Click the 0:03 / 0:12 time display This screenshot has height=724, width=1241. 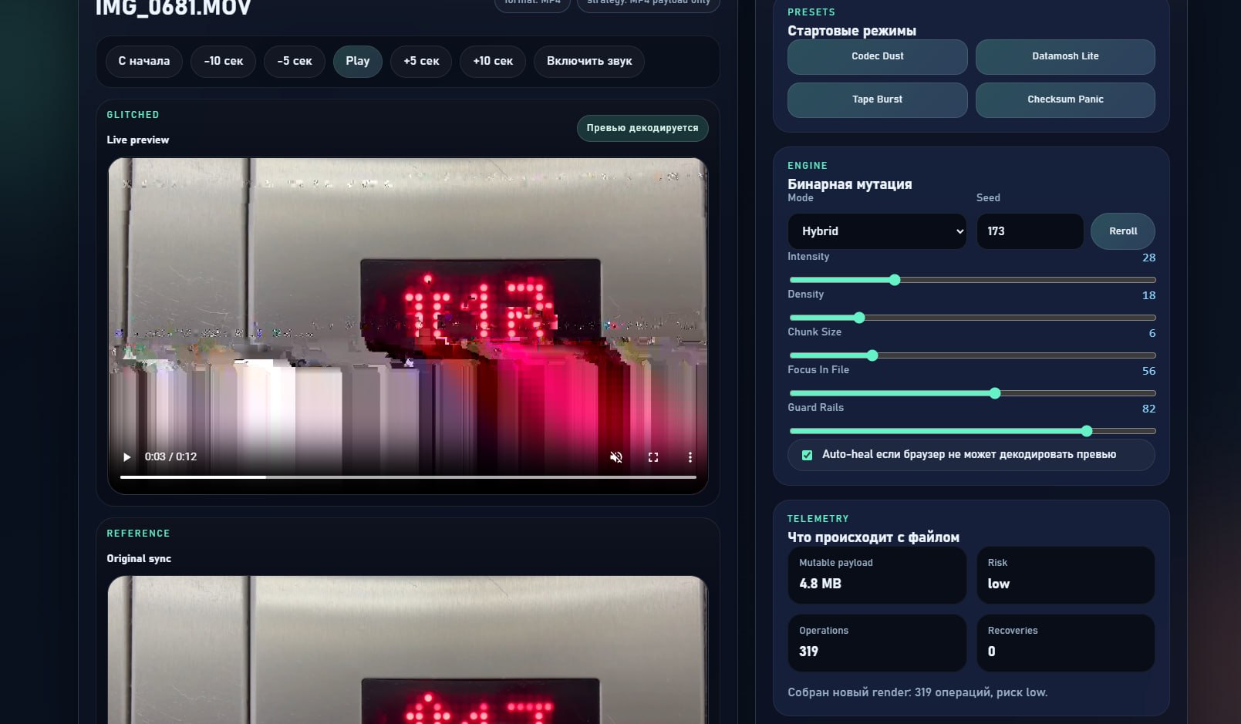coord(170,457)
